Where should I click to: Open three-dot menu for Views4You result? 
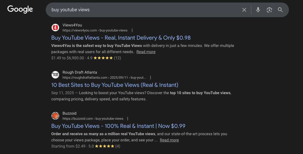pos(132,30)
